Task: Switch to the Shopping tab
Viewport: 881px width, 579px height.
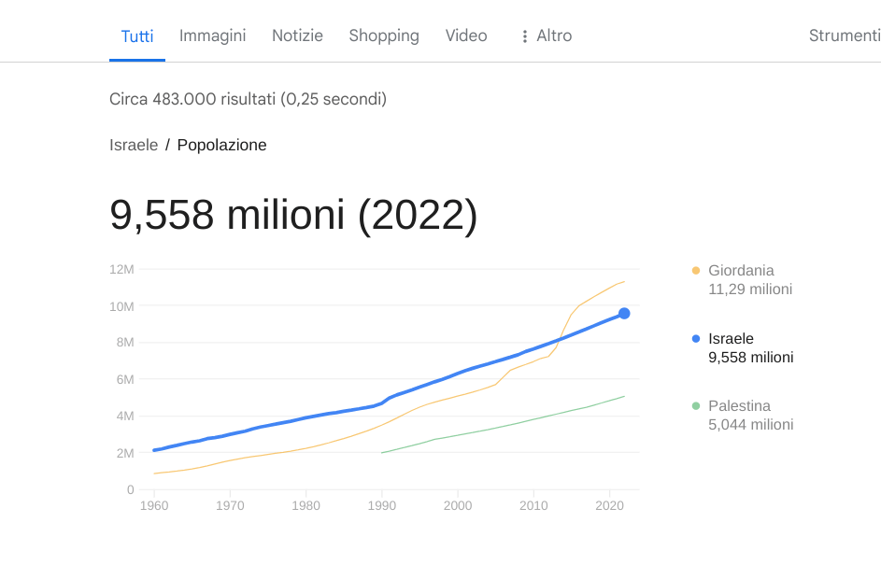Action: pos(384,35)
